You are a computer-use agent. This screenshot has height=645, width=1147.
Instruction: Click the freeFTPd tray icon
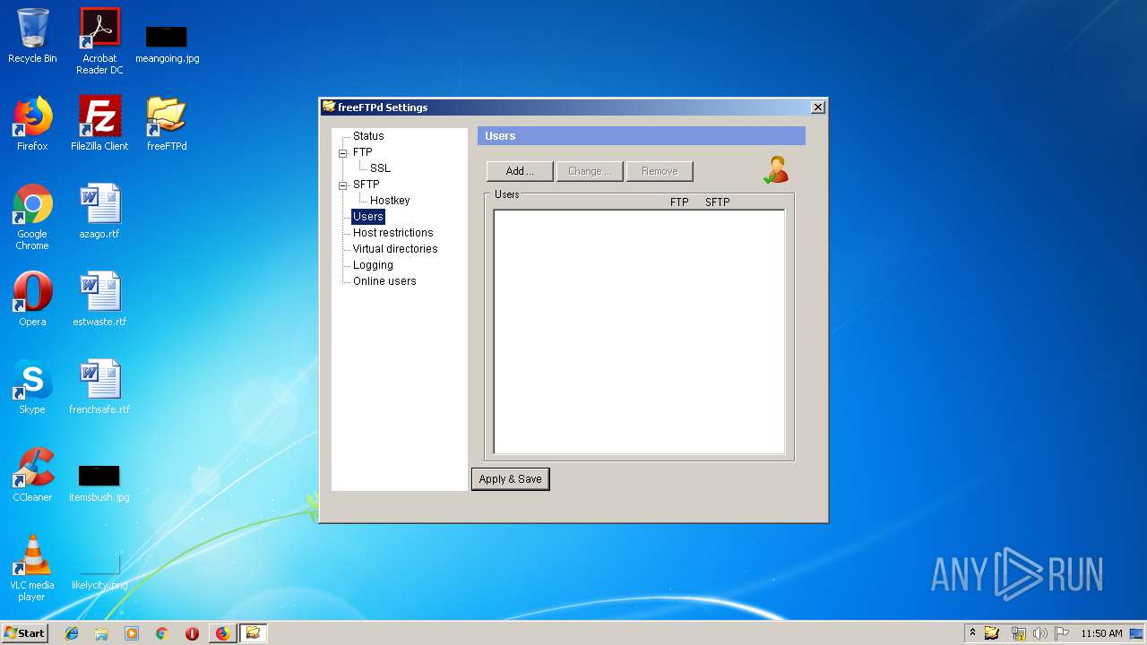pyautogui.click(x=992, y=633)
